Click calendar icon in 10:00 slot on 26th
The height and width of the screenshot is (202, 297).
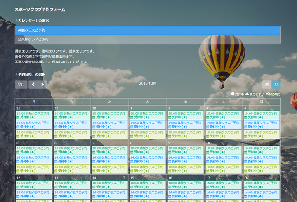pyautogui.click(x=18, y=117)
